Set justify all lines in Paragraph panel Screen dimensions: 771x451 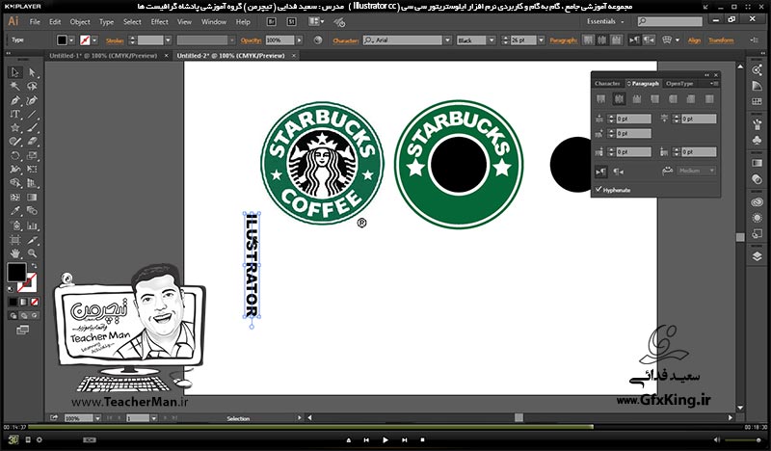pos(709,99)
